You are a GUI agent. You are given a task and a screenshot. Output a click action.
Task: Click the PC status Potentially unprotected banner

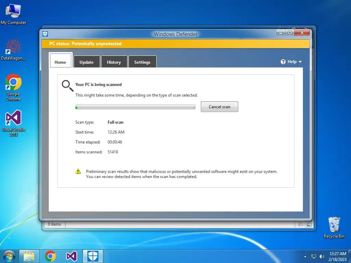click(176, 43)
